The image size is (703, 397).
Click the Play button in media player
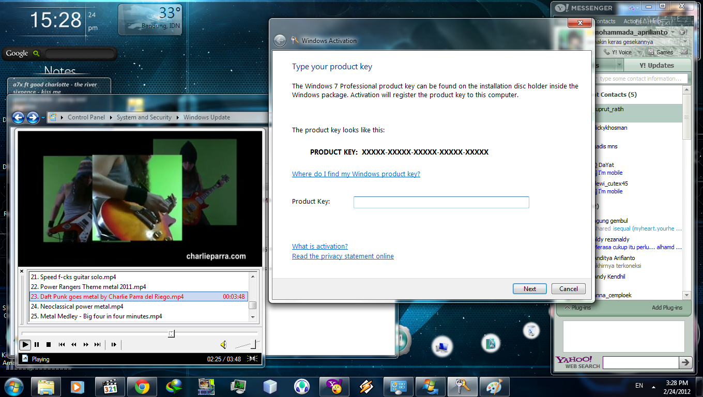coord(25,344)
